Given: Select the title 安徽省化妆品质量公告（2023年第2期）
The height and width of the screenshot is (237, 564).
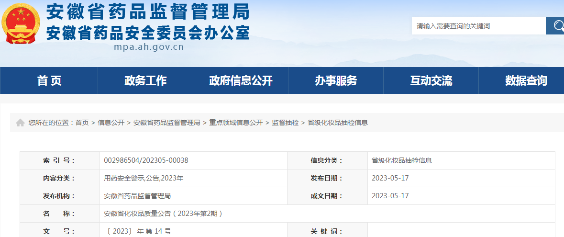Looking at the screenshot, I should pyautogui.click(x=163, y=214).
